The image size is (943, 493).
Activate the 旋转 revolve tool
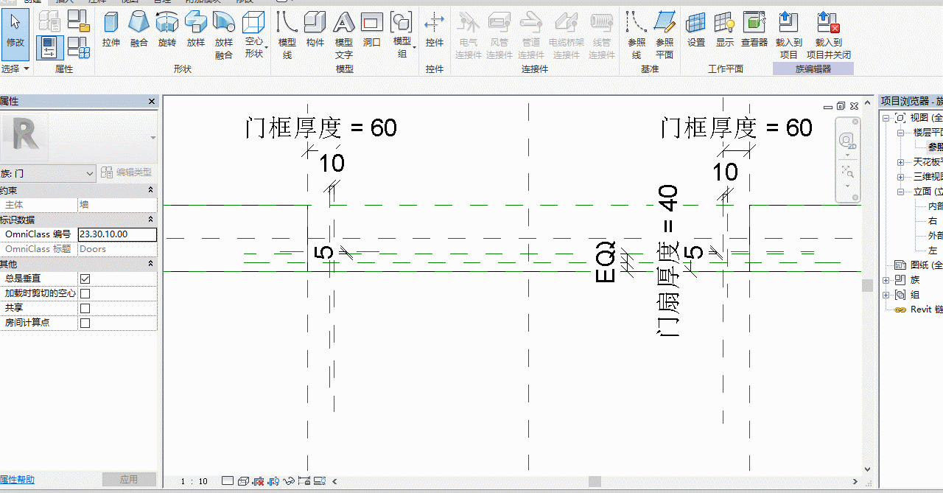[167, 29]
